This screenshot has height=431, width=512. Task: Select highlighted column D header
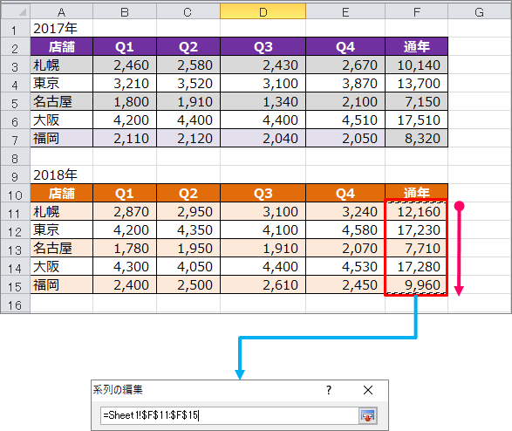tap(263, 12)
